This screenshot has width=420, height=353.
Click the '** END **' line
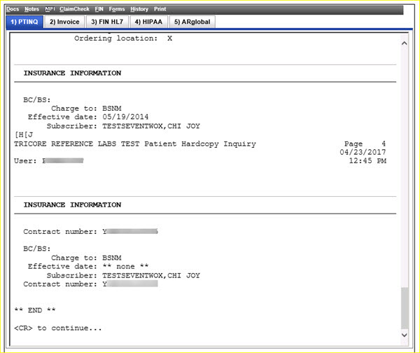35,310
